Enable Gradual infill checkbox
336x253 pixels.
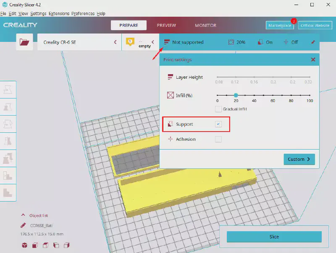218,109
